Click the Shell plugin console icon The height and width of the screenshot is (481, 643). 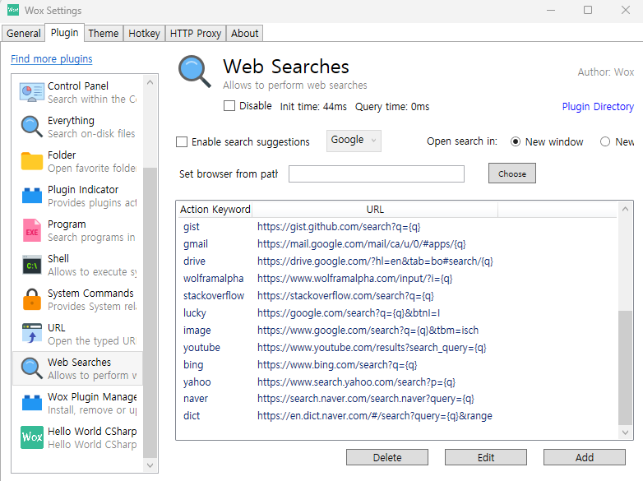coord(32,265)
